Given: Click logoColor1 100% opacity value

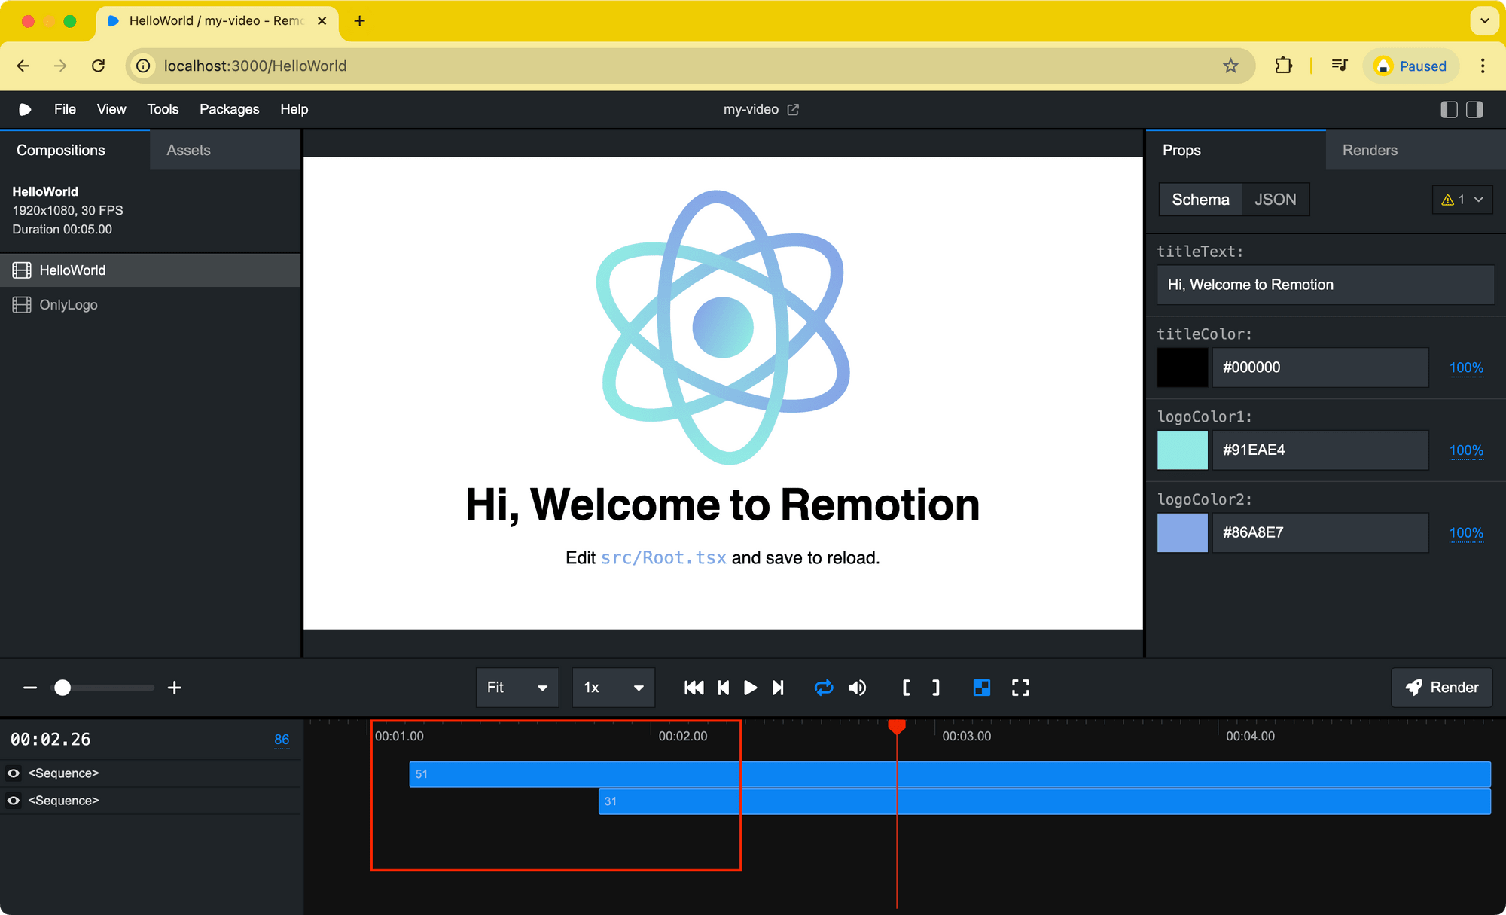Looking at the screenshot, I should tap(1466, 450).
